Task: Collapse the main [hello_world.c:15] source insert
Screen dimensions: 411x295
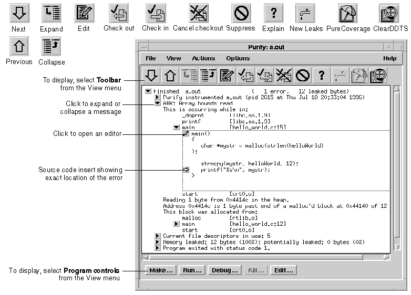Action: point(177,128)
